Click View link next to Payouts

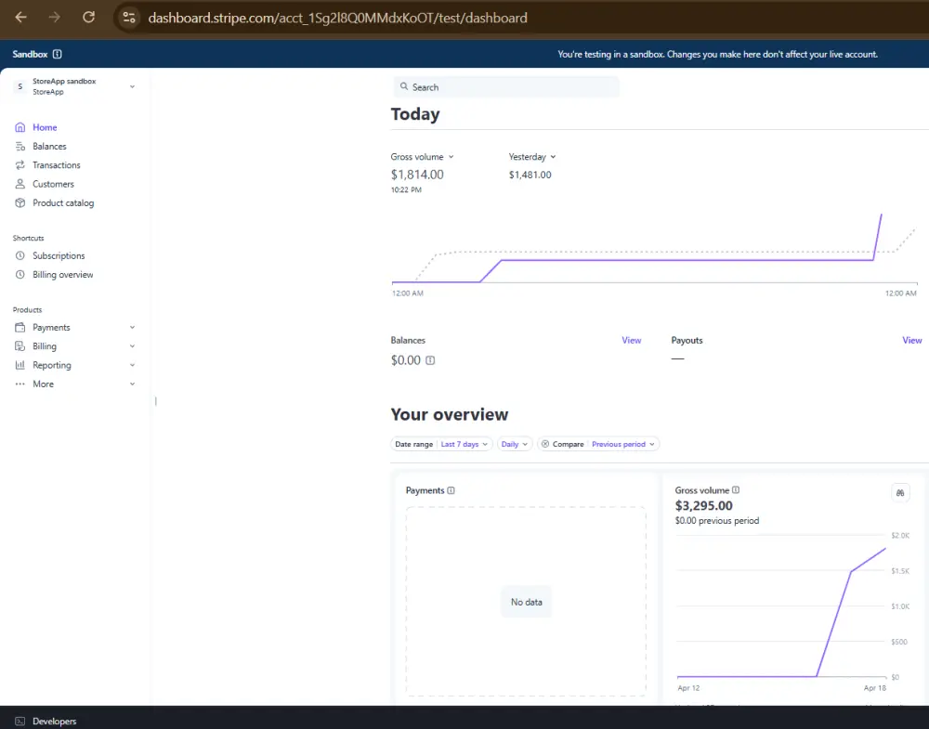pos(912,340)
